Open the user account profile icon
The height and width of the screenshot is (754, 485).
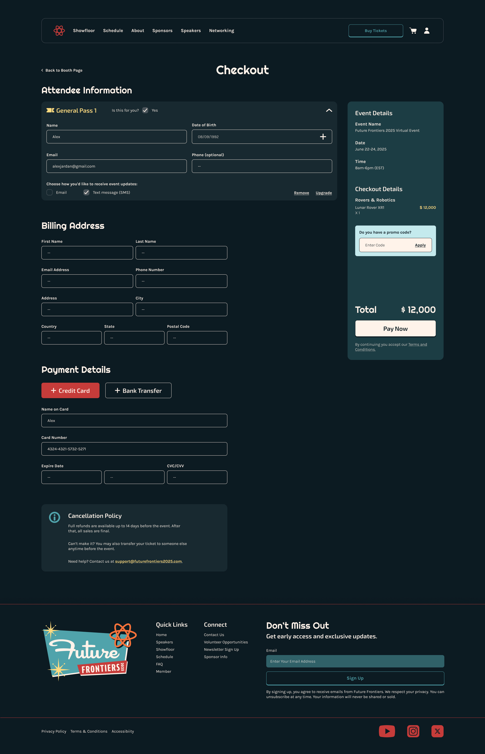[x=427, y=31]
